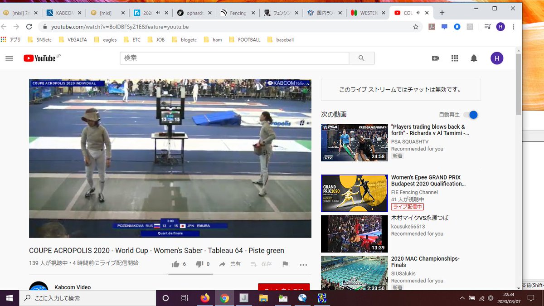Image resolution: width=544 pixels, height=306 pixels.
Task: Open the YouTube guide hamburger menu
Action: (9, 58)
